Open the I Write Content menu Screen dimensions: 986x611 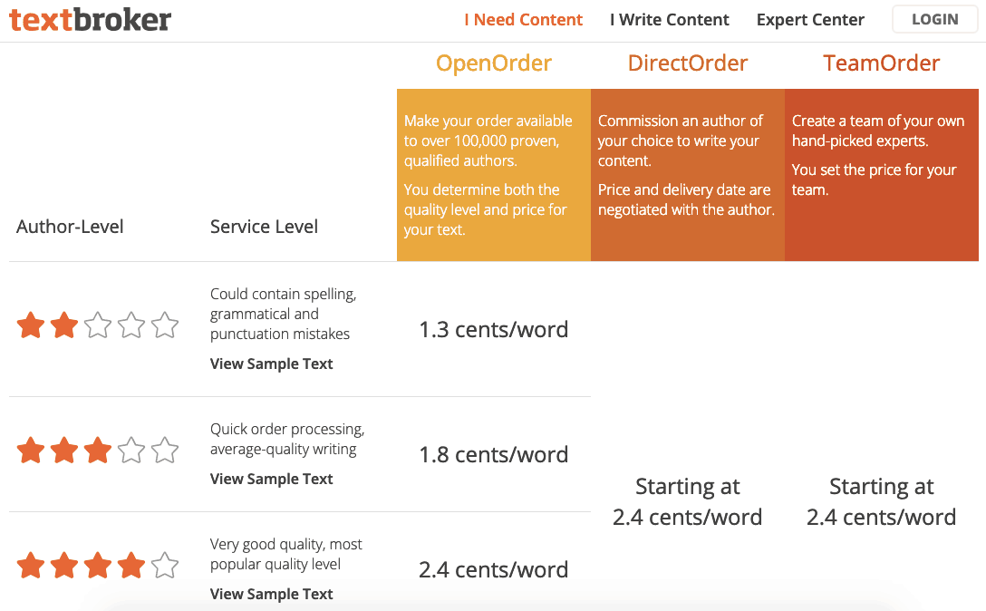(x=669, y=20)
